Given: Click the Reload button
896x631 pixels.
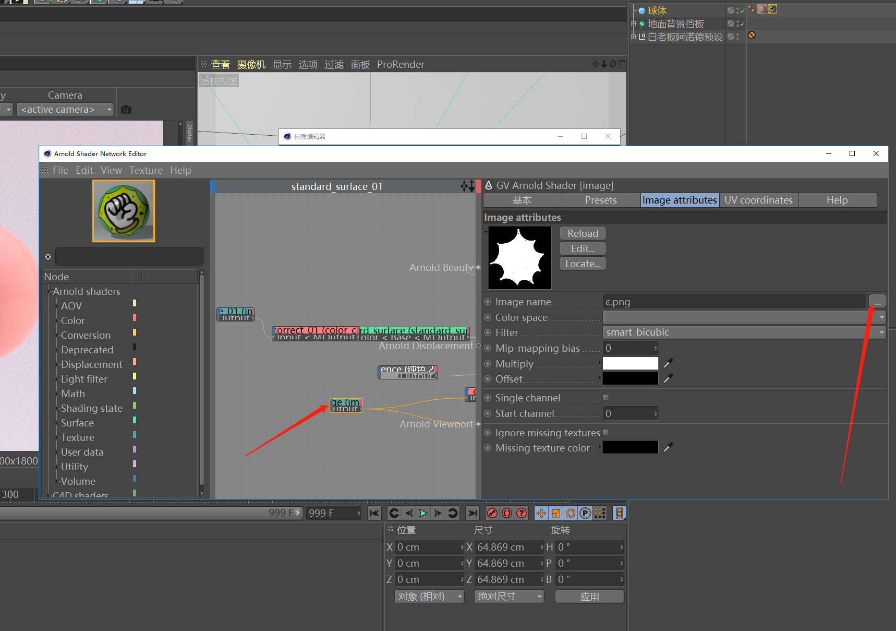Looking at the screenshot, I should 583,233.
